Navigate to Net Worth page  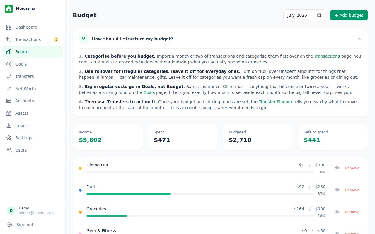[x=33, y=89]
